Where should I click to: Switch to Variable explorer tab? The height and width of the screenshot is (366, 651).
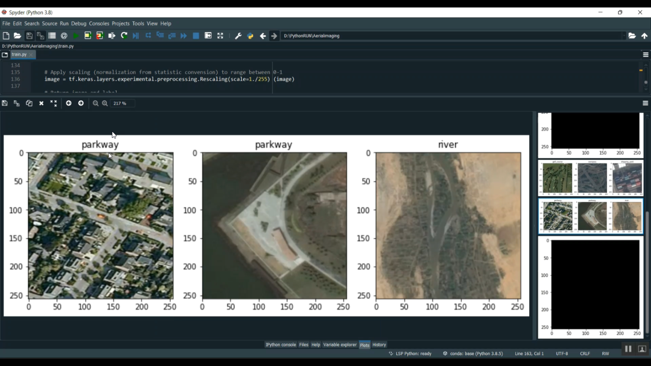coord(340,345)
